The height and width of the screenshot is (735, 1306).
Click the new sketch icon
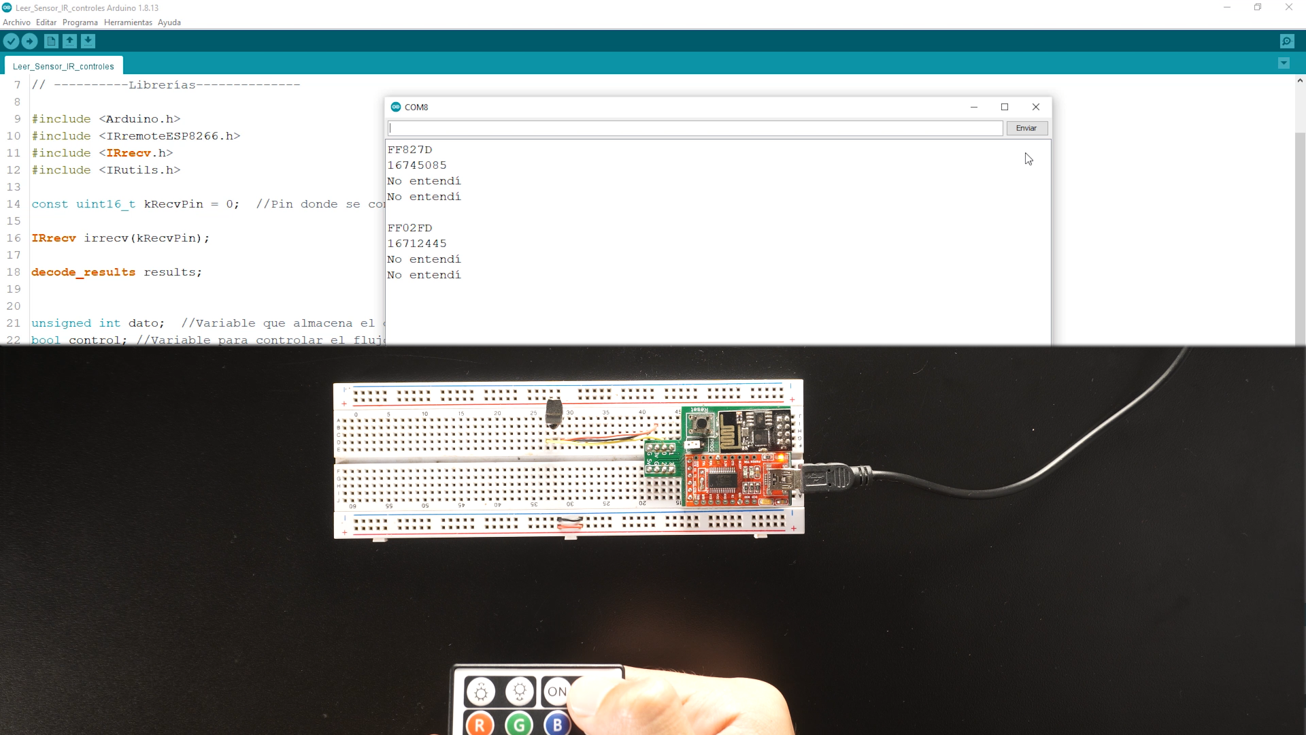(51, 42)
